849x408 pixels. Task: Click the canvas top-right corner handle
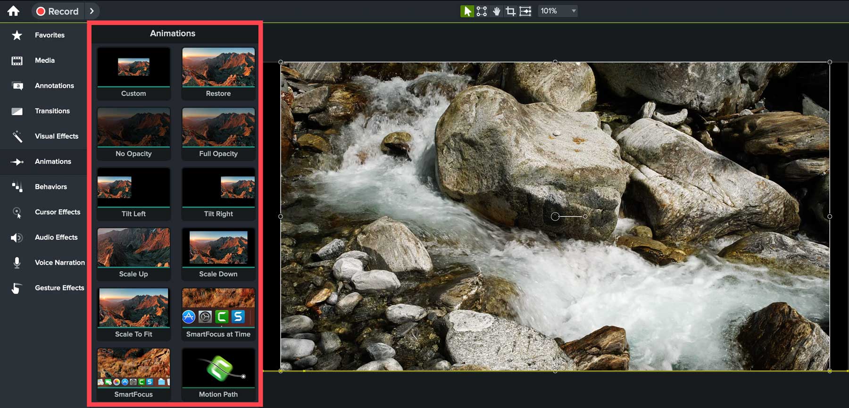[830, 62]
